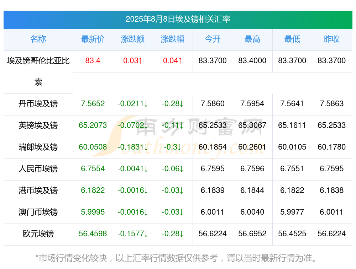356x269 pixels.
Task: Click the previous close 7.5863
Action: [332, 103]
